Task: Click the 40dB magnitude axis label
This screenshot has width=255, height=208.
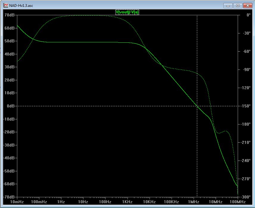Action: (x=10, y=54)
